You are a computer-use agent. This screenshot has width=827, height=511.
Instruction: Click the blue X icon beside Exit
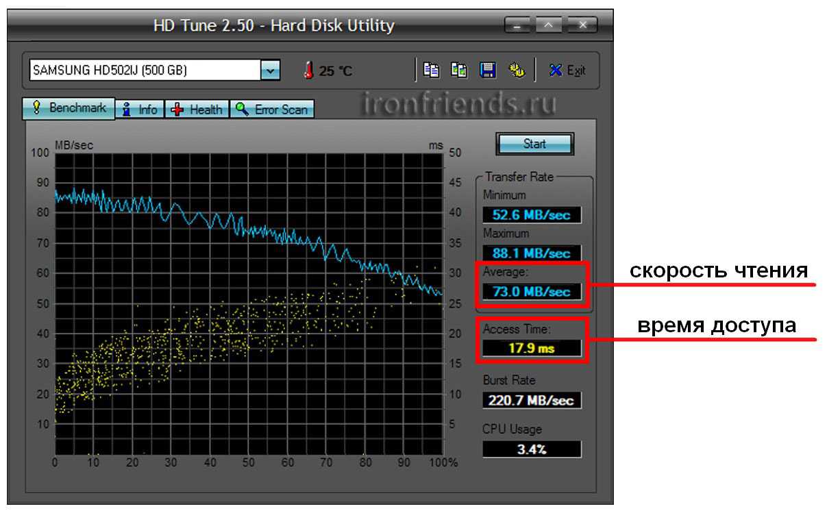point(556,71)
